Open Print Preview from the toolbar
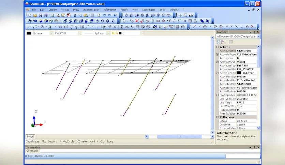 (58, 15)
